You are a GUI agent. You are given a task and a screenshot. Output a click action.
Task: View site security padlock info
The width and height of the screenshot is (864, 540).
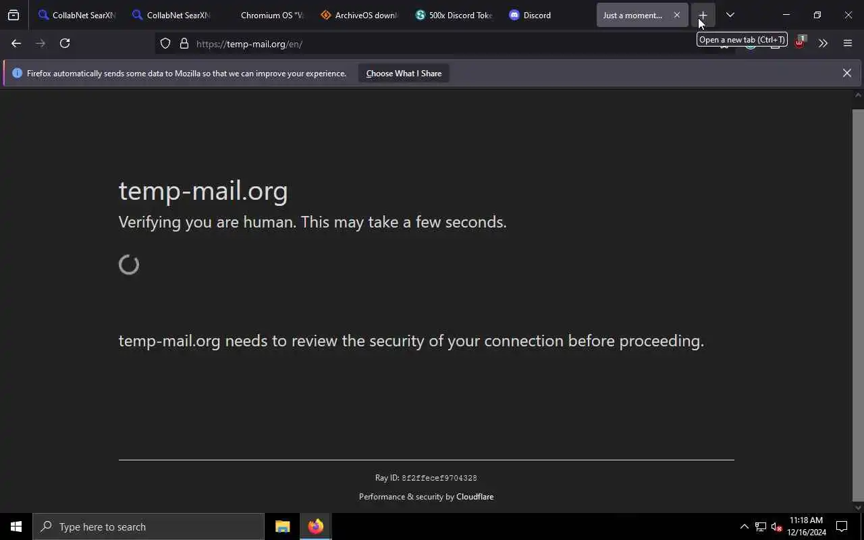184,44
